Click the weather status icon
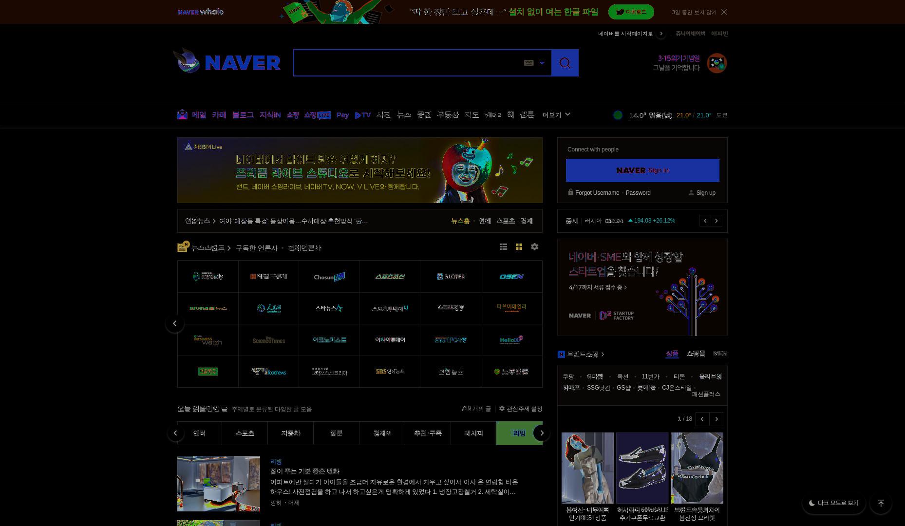The image size is (905, 526). (618, 115)
